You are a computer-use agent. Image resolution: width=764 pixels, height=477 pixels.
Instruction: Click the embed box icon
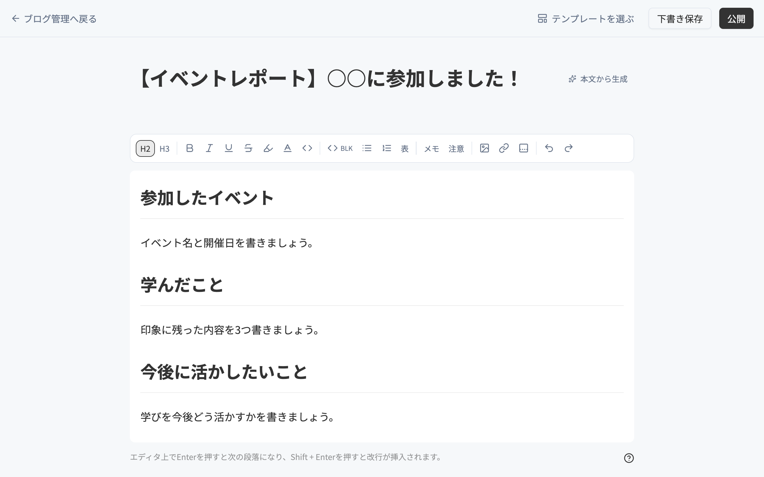[523, 148]
